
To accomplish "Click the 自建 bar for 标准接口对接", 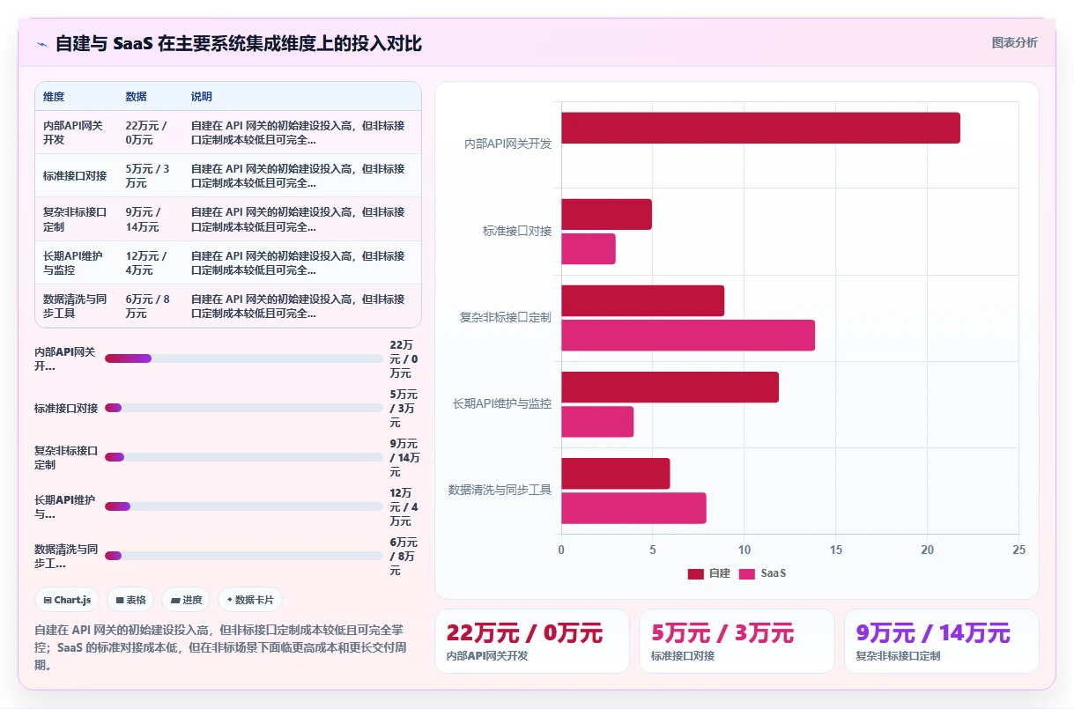I will (x=606, y=214).
